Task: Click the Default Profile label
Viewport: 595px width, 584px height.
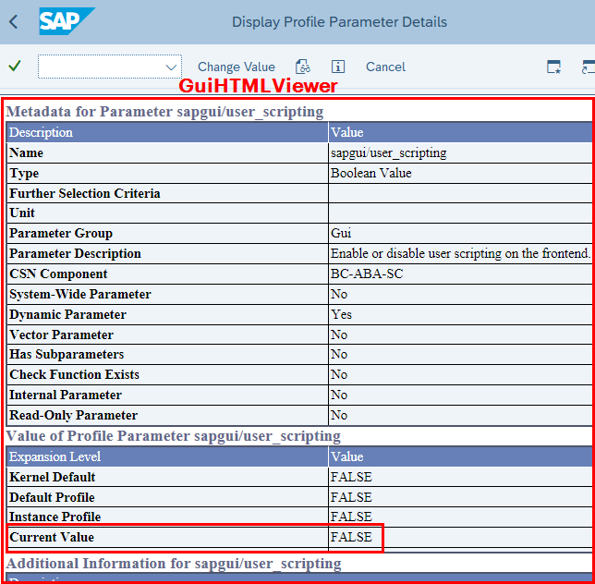Action: [52, 497]
